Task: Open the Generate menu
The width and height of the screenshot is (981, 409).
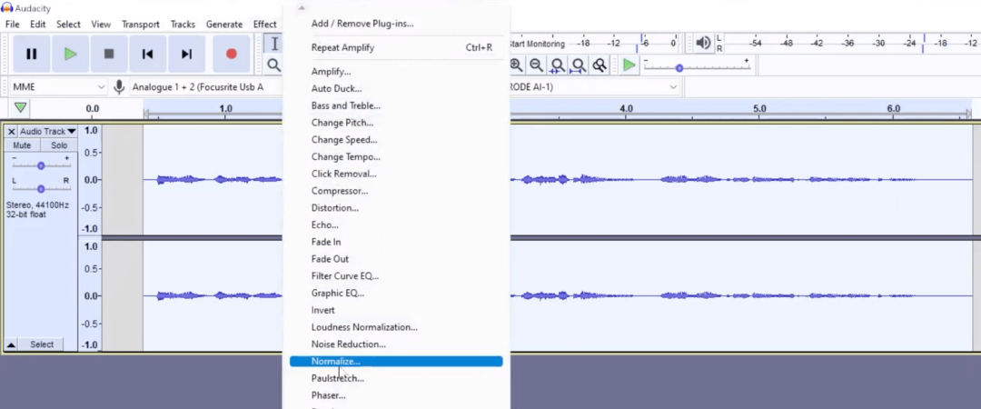Action: click(224, 25)
